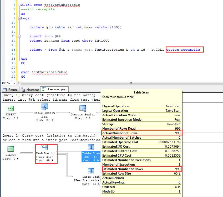Place cursor on option(recompile) text
The height and width of the screenshot is (197, 223).
[x=184, y=50]
